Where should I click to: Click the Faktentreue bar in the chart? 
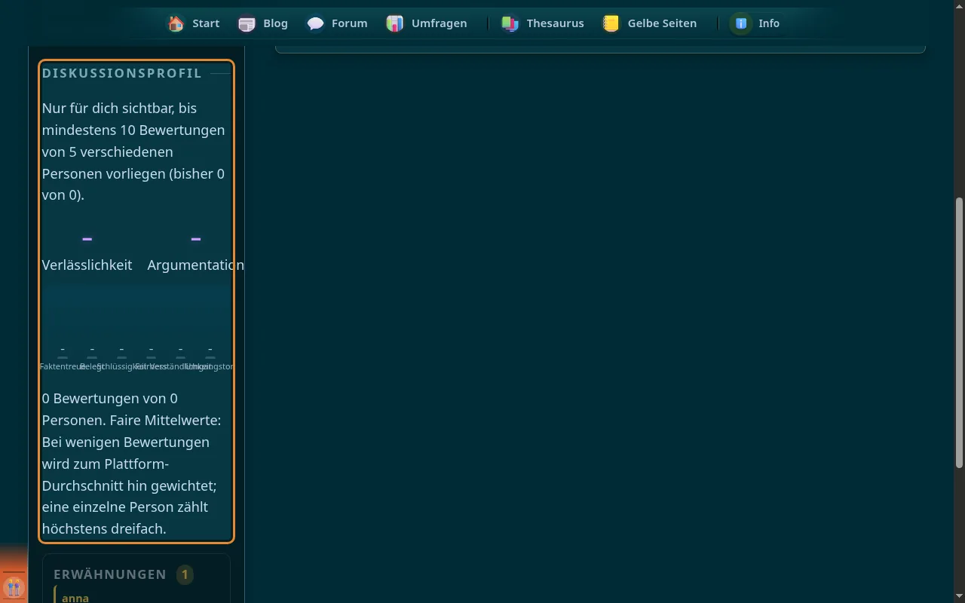(x=63, y=357)
